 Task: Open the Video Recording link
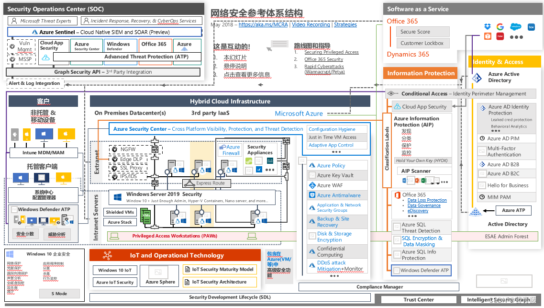click(311, 24)
